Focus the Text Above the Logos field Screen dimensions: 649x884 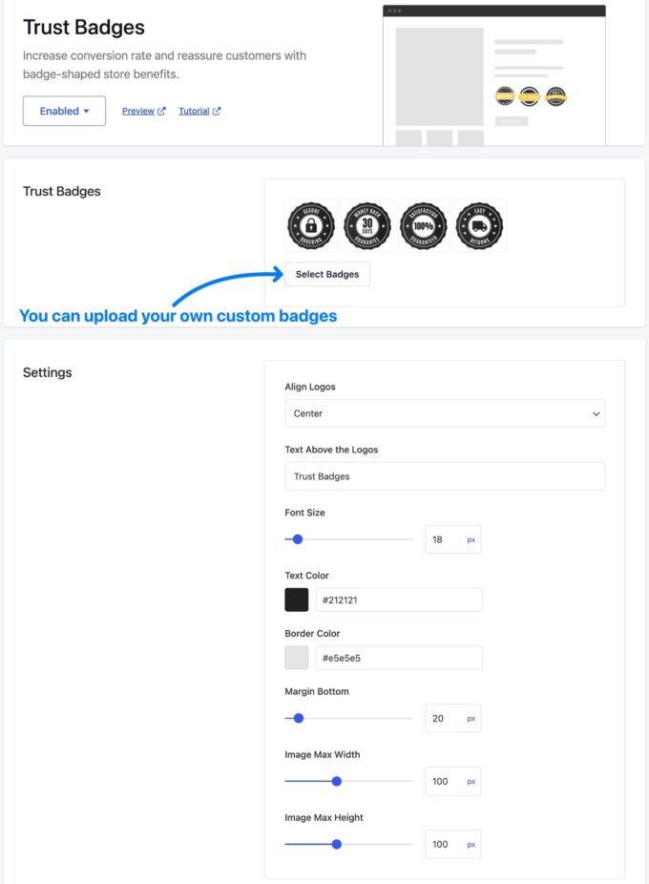click(x=445, y=476)
